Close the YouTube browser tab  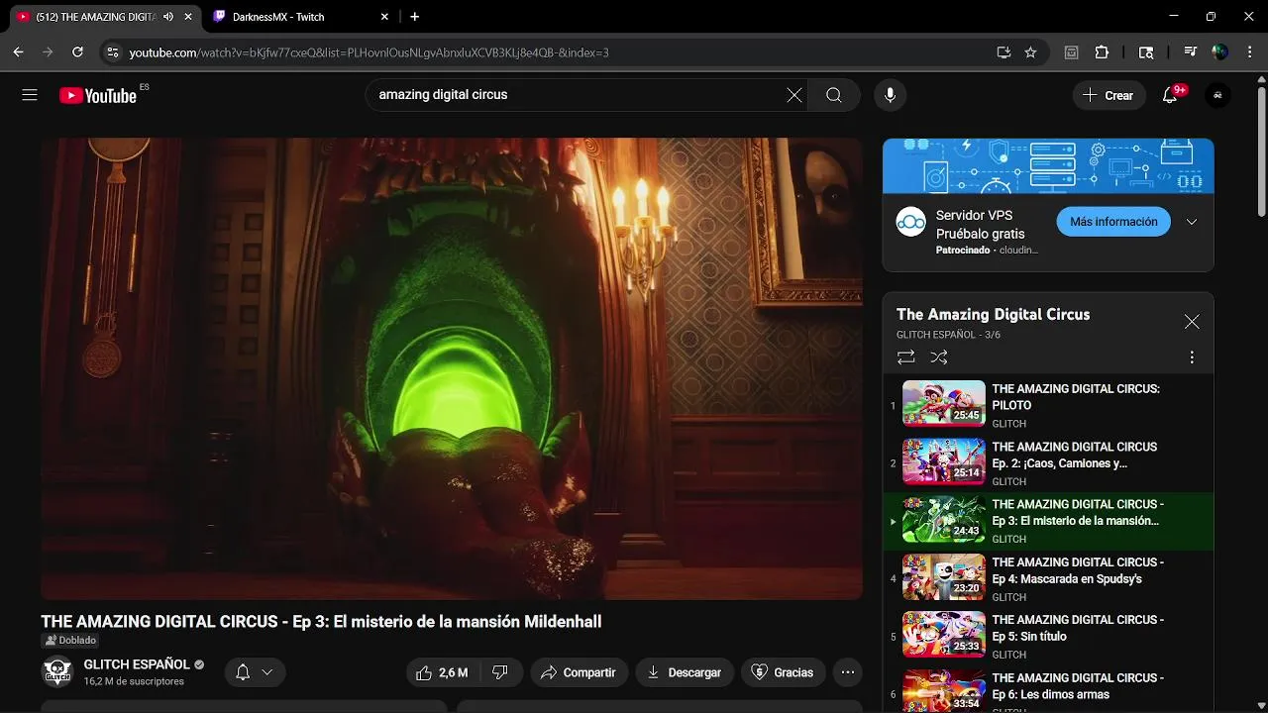[x=188, y=17]
